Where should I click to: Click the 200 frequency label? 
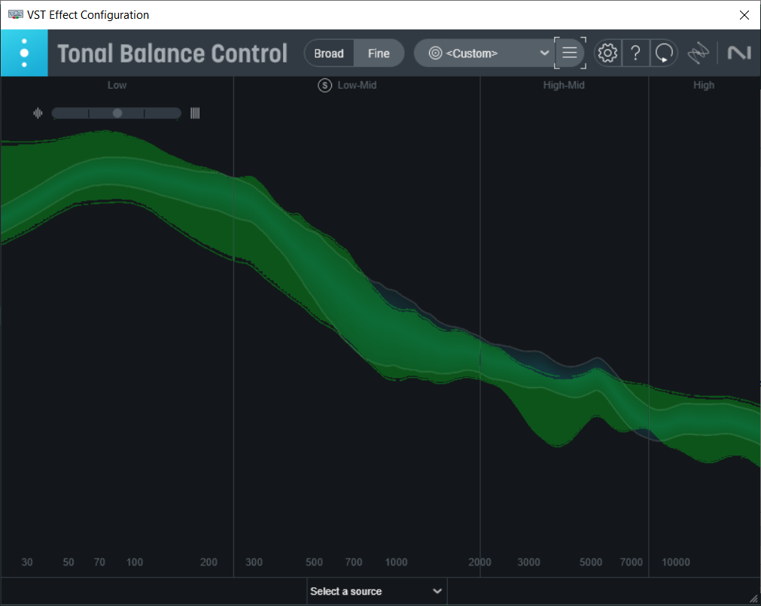[x=209, y=562]
